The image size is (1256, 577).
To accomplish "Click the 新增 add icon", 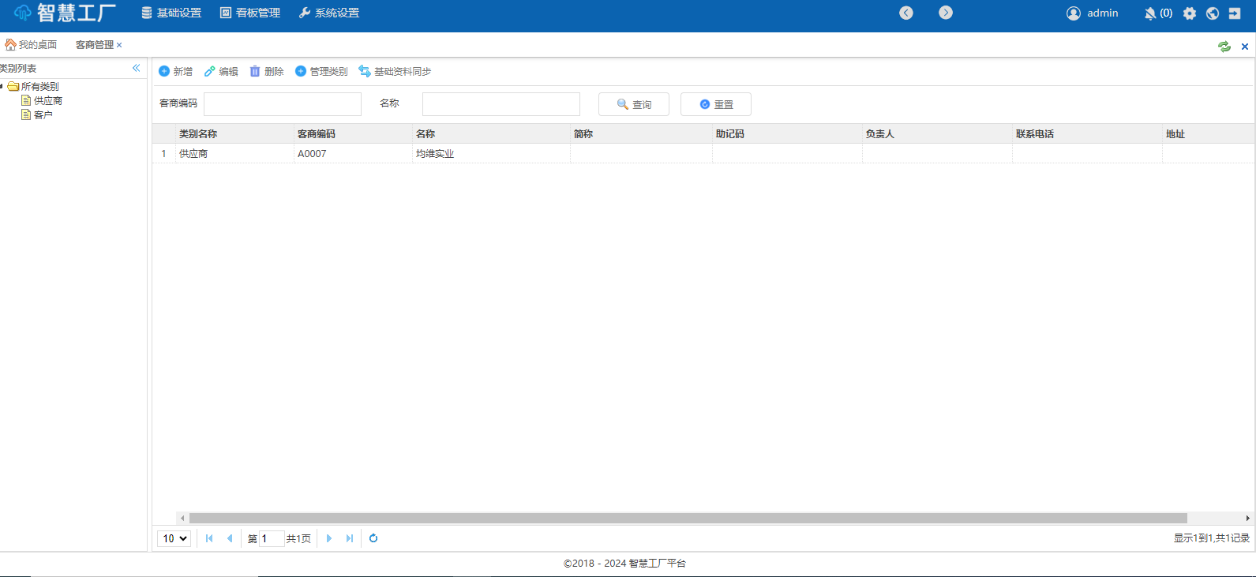I will coord(164,71).
